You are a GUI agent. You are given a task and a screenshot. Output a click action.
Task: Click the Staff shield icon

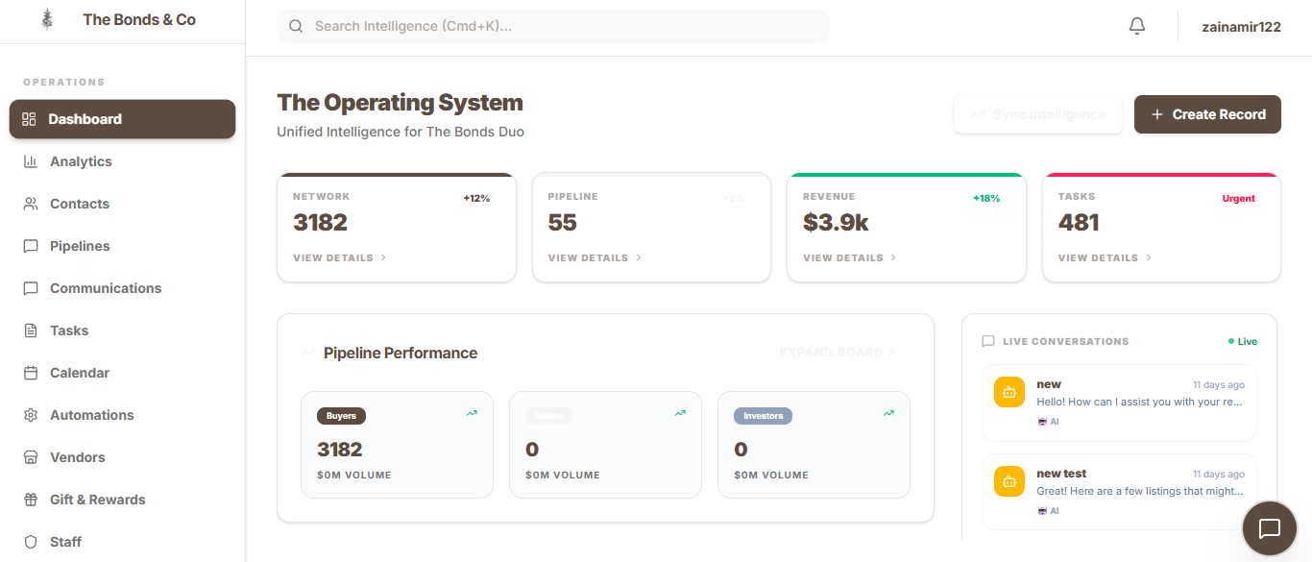pyautogui.click(x=31, y=542)
